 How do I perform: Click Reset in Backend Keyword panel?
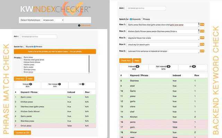click(137, 61)
